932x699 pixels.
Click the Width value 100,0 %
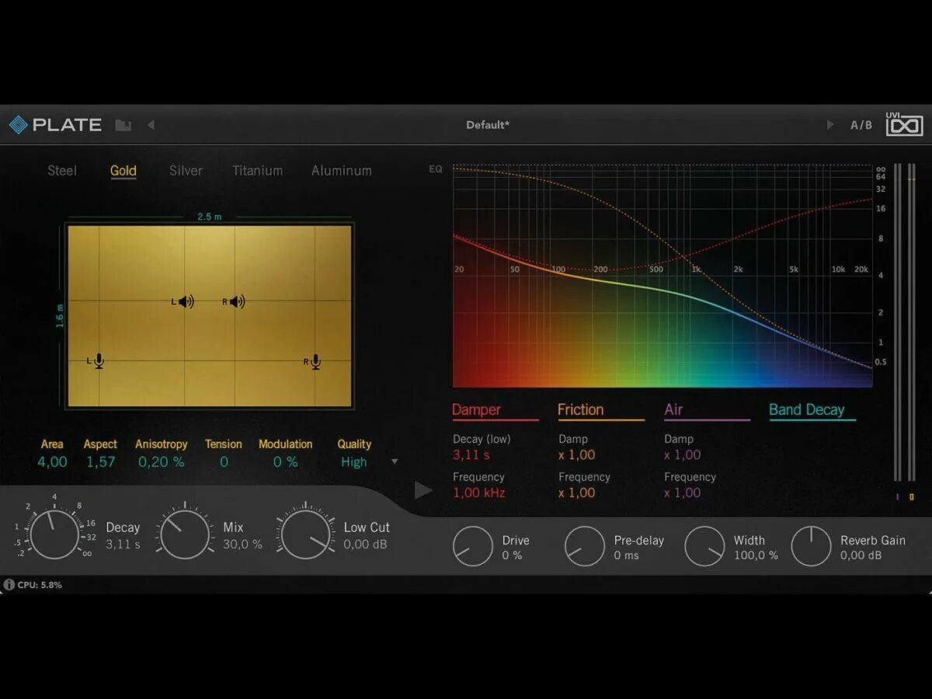756,556
